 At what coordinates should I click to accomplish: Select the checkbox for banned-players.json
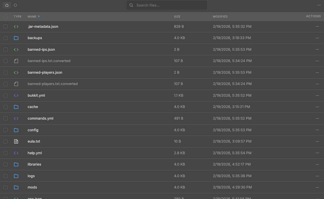pos(5,72)
